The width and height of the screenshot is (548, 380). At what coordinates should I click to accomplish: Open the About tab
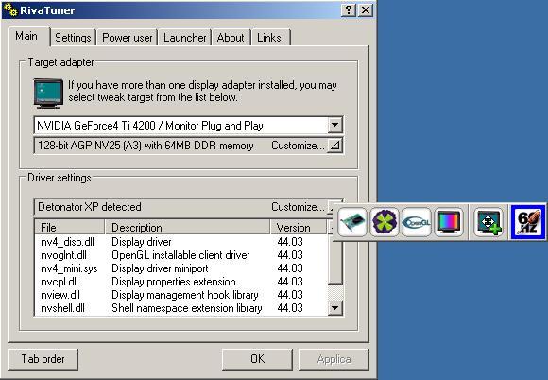(x=231, y=38)
